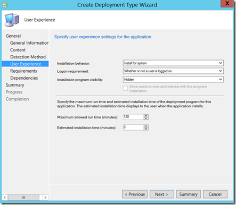Select the Progress step

coord(14,92)
